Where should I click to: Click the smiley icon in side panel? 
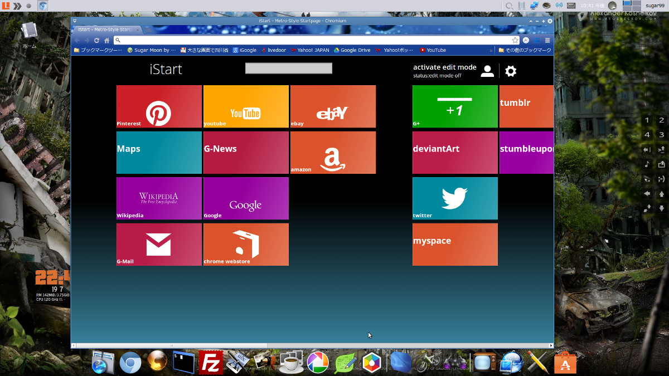pos(662,179)
